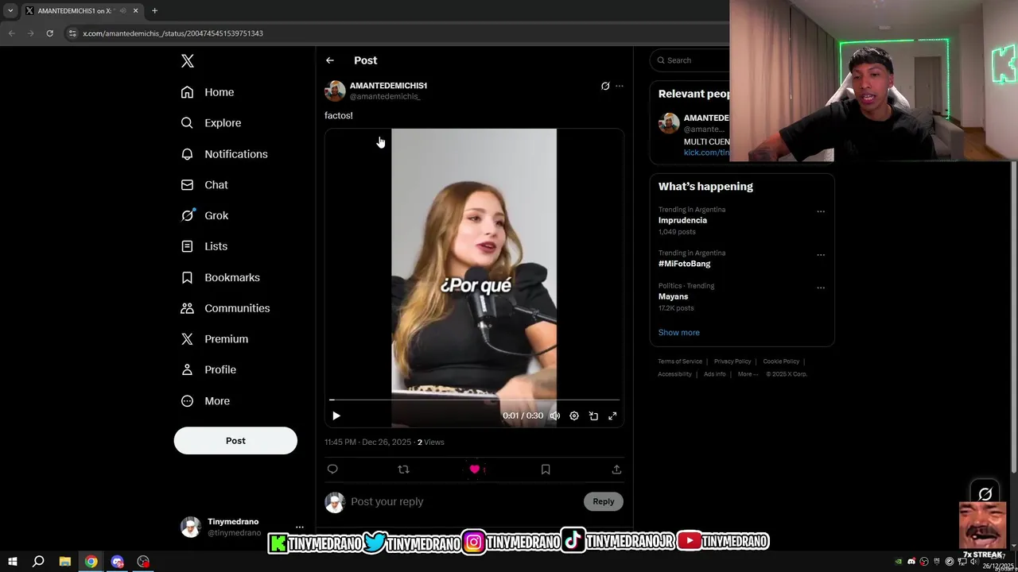The width and height of the screenshot is (1018, 572).
Task: Open the Windows Start menu
Action: pyautogui.click(x=13, y=562)
